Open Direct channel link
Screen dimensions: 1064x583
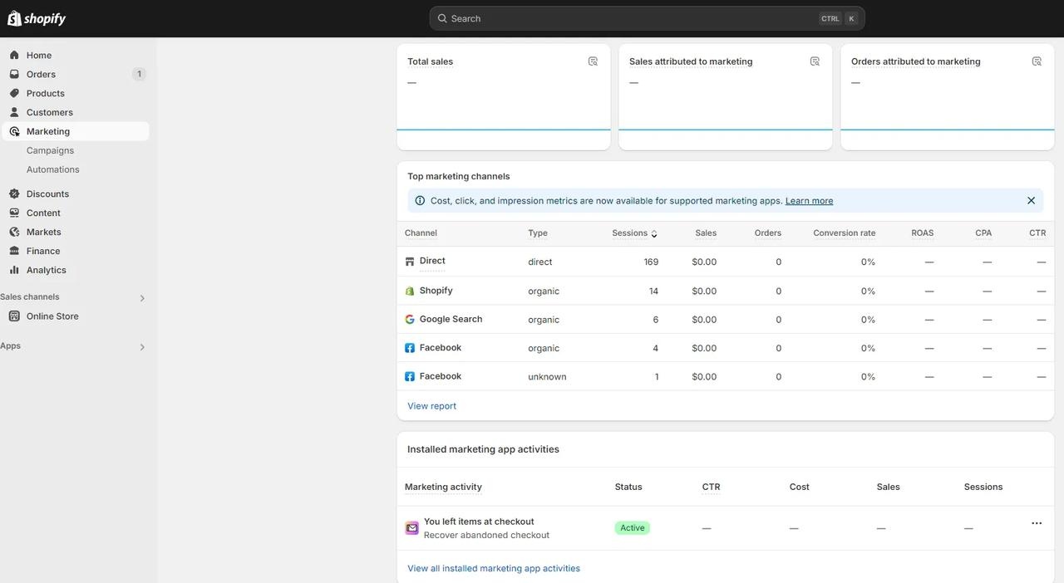(x=432, y=261)
